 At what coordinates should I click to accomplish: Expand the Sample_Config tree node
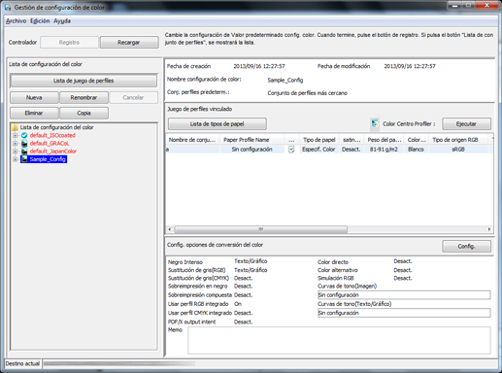15,159
